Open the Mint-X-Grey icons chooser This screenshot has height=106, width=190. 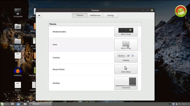pyautogui.click(x=126, y=44)
